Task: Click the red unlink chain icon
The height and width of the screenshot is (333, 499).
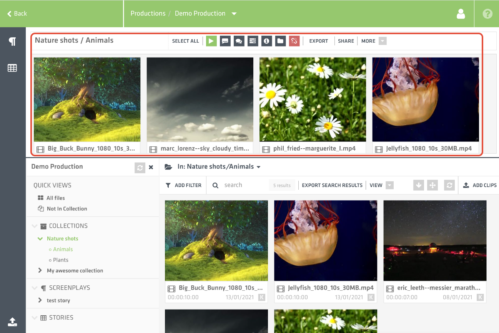Action: coord(294,41)
